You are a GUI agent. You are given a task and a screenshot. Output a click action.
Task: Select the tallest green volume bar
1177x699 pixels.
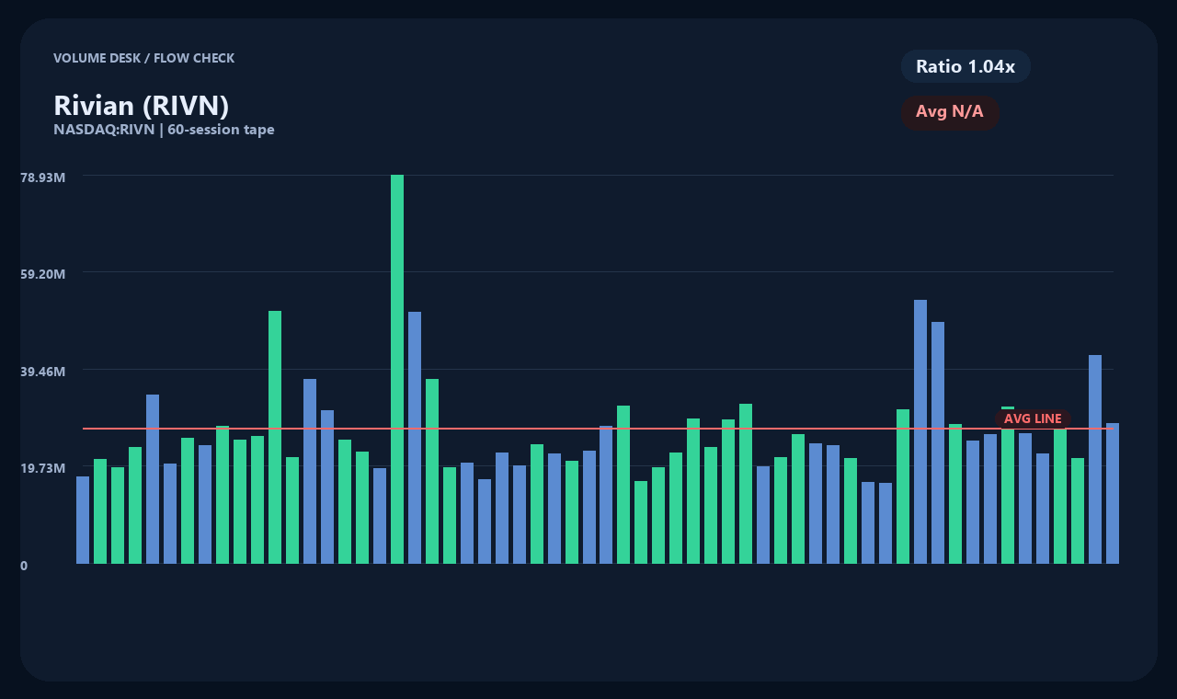point(397,369)
